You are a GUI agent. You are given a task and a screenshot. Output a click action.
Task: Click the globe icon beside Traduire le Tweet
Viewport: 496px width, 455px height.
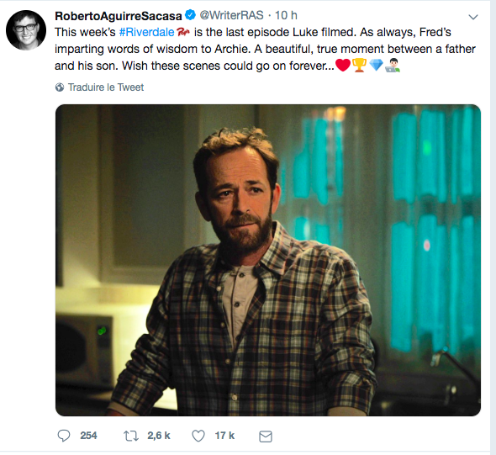(x=60, y=87)
